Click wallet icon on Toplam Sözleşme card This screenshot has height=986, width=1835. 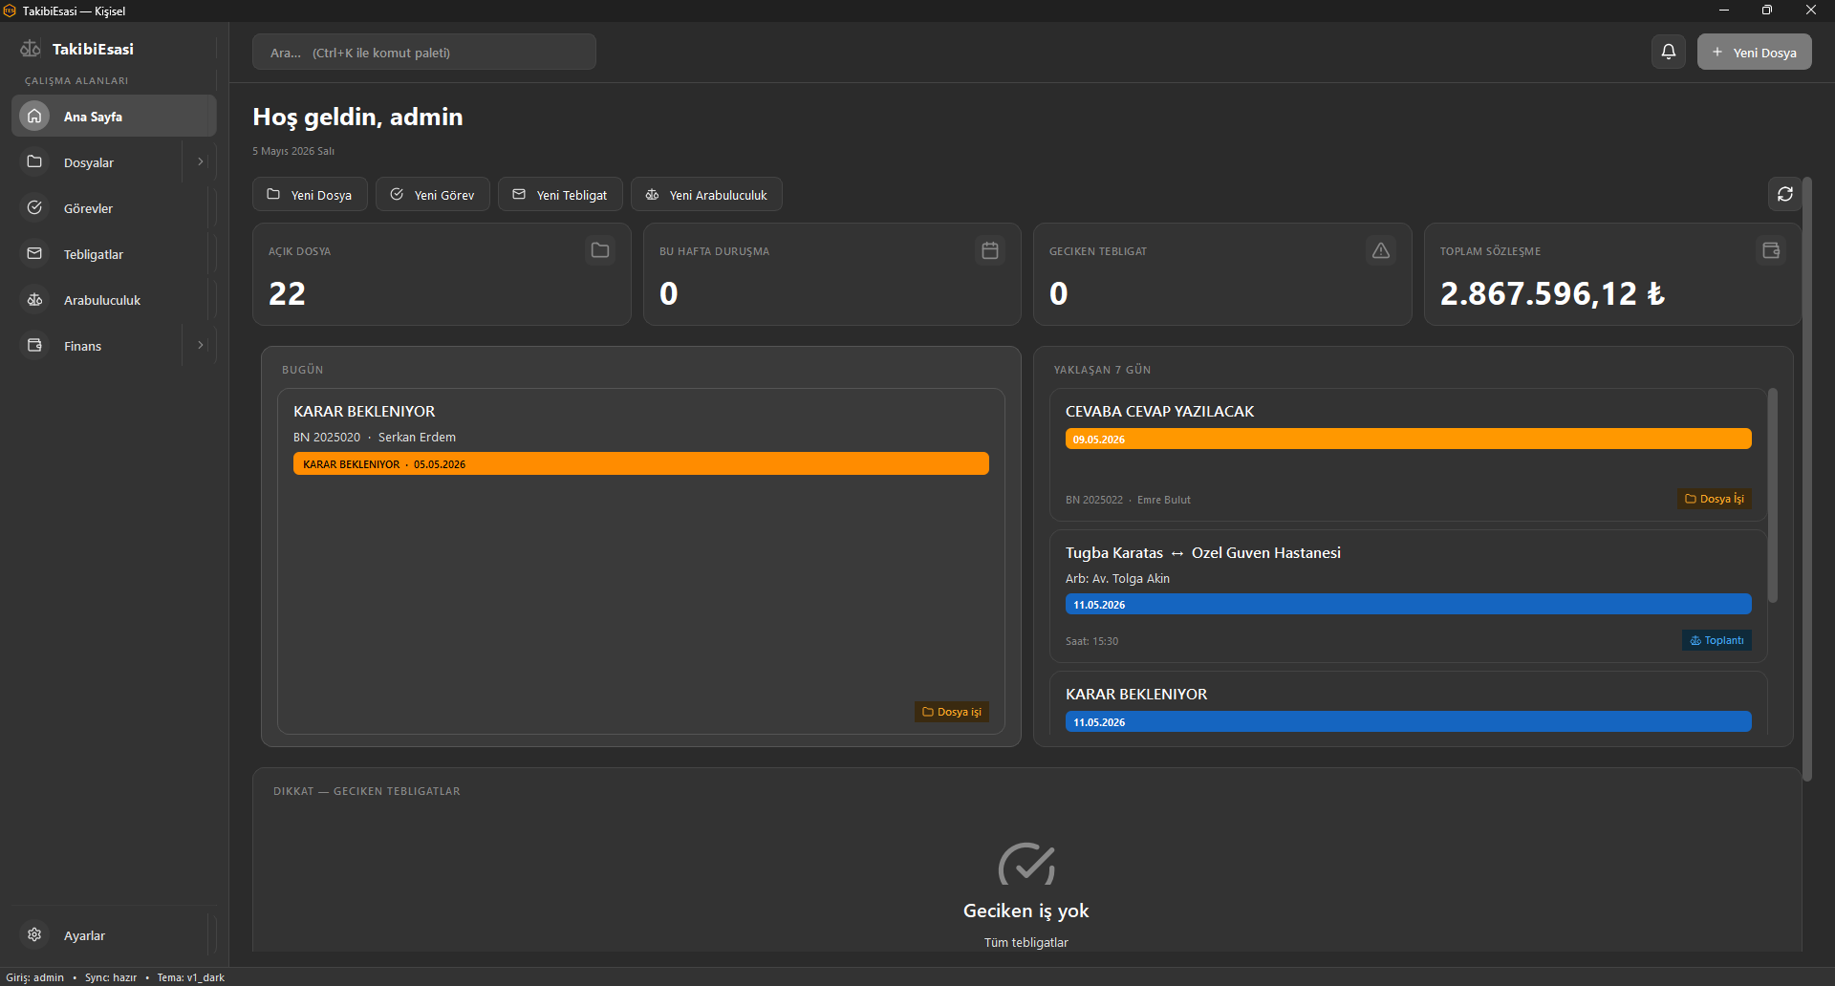tap(1771, 250)
